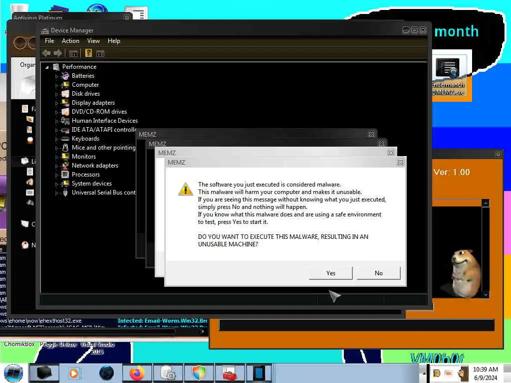Open the control panel gear taskbar icon
This screenshot has height=383, width=511.
(168, 373)
